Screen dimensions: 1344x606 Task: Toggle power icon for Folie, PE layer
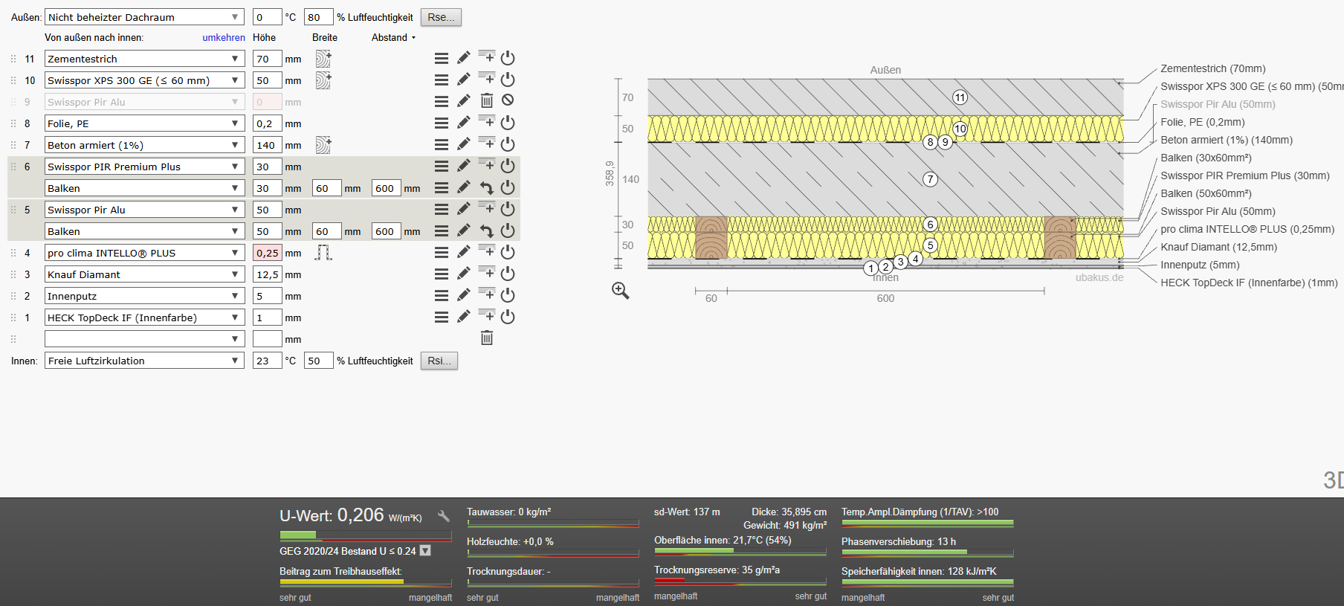click(x=508, y=123)
